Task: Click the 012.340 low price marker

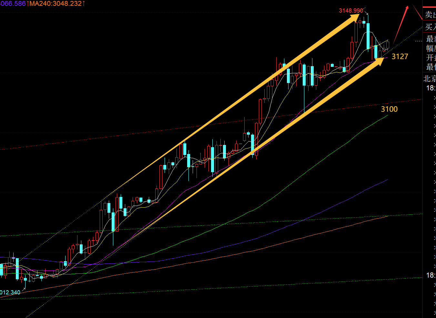Action: point(10,292)
